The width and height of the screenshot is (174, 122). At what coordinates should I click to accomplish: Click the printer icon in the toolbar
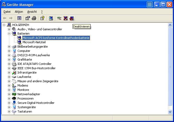click(34, 18)
